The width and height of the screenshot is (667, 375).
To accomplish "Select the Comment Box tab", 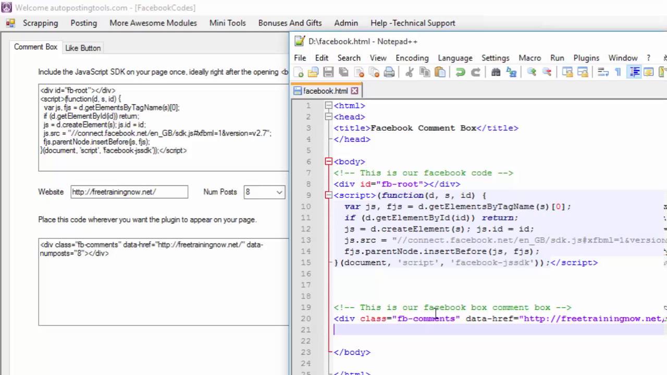I will tap(35, 47).
